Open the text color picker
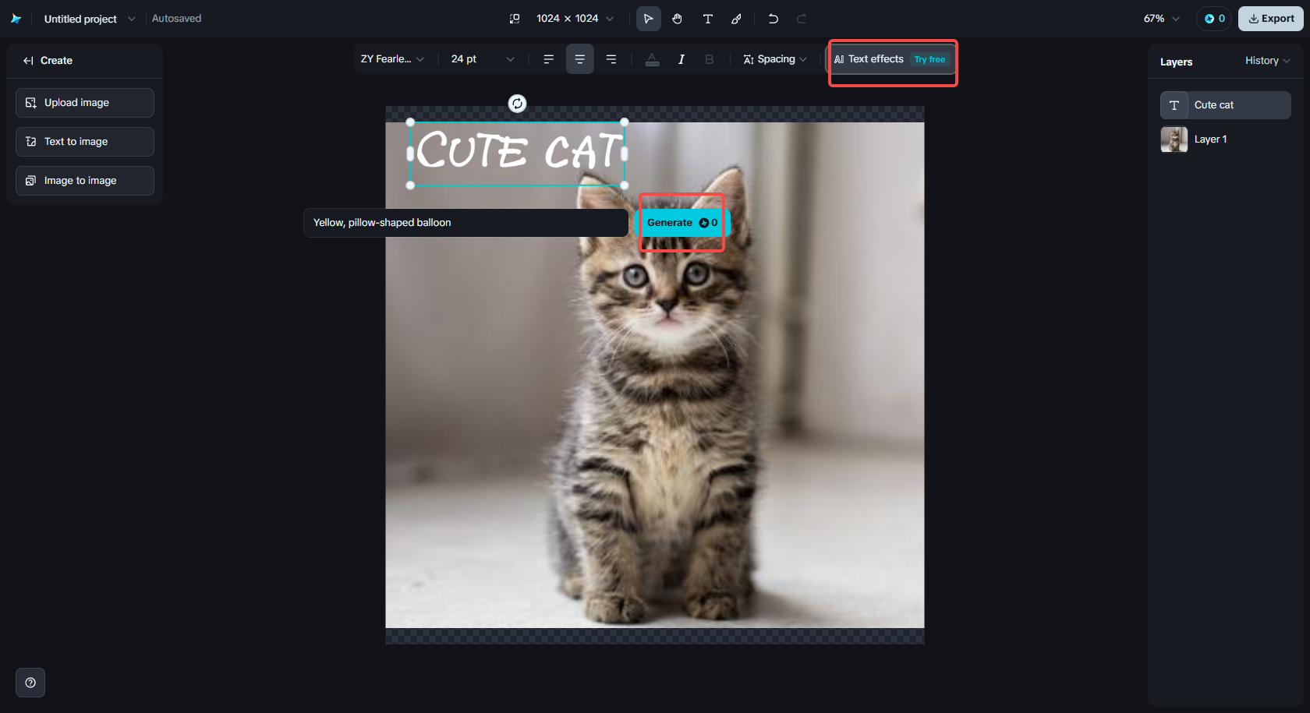 [x=653, y=59]
